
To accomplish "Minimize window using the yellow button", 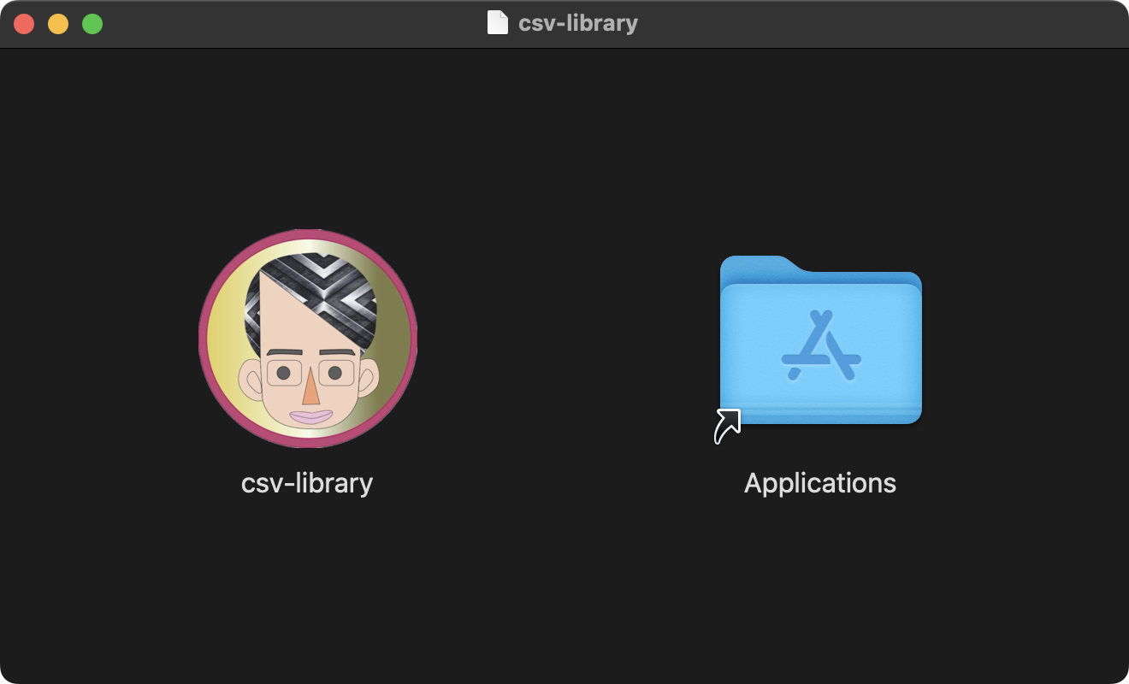I will coord(58,24).
